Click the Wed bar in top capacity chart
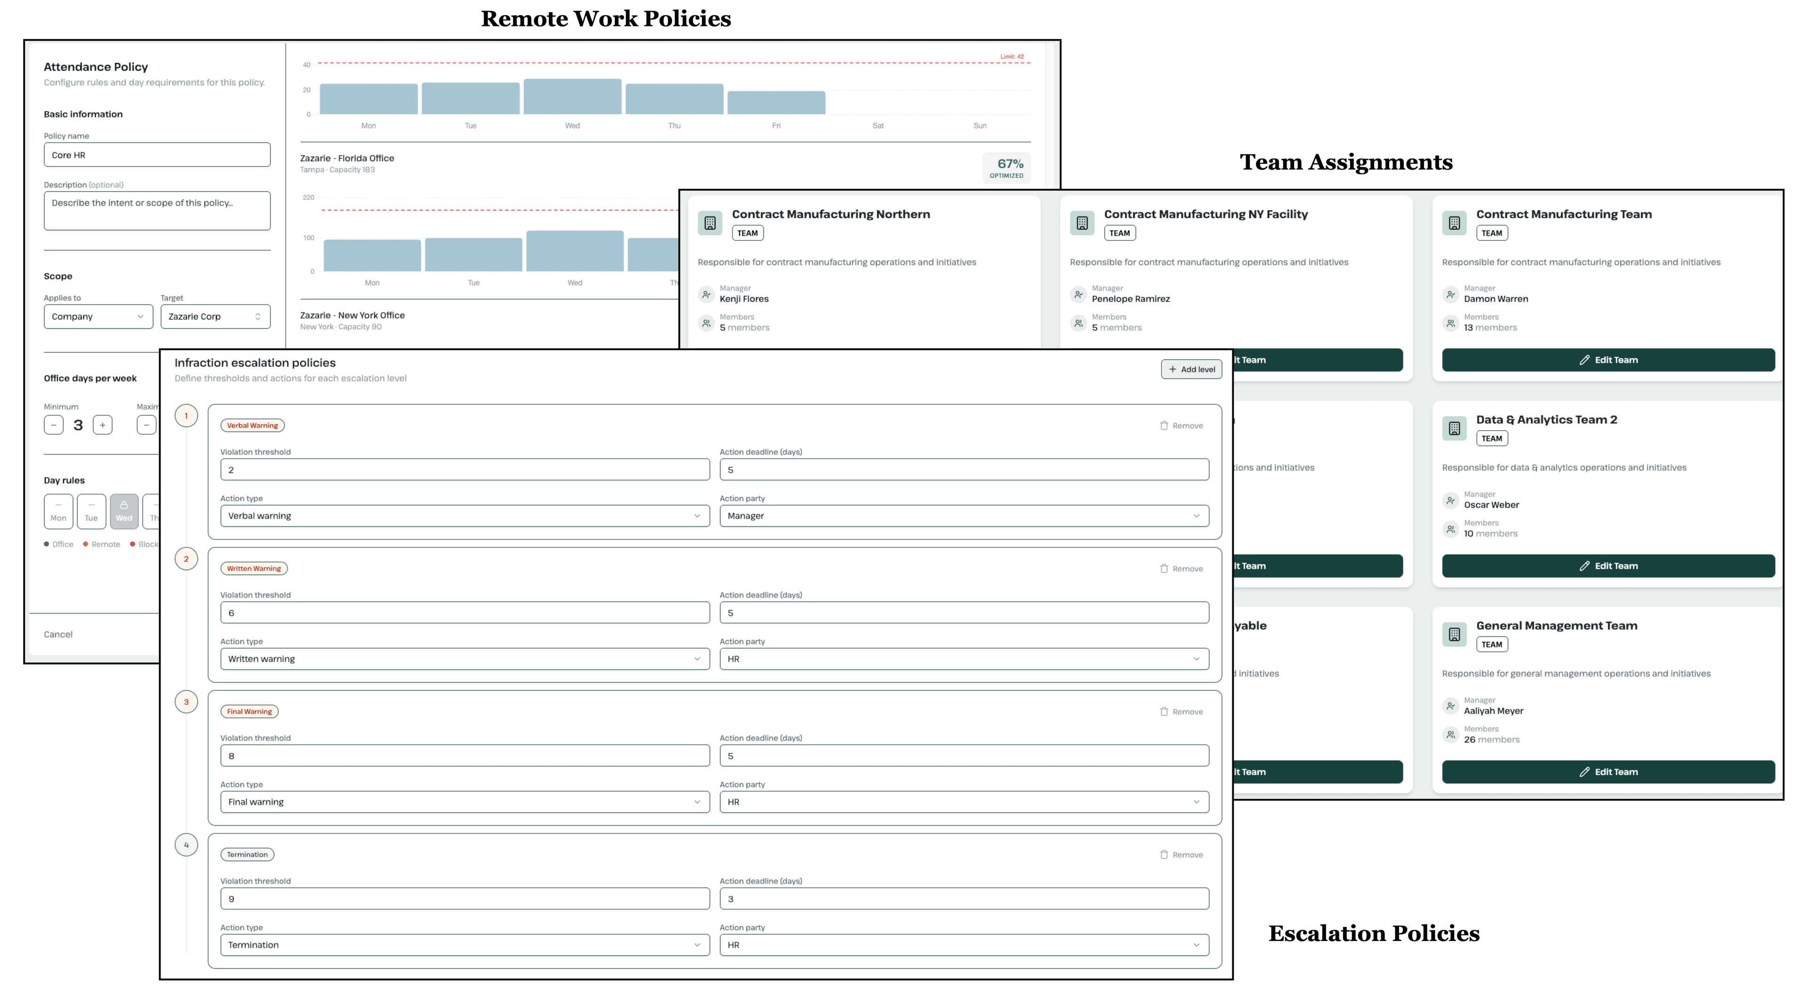 pos(572,96)
